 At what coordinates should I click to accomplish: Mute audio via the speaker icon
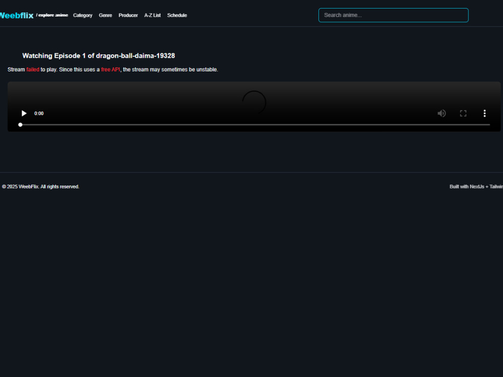pyautogui.click(x=442, y=114)
